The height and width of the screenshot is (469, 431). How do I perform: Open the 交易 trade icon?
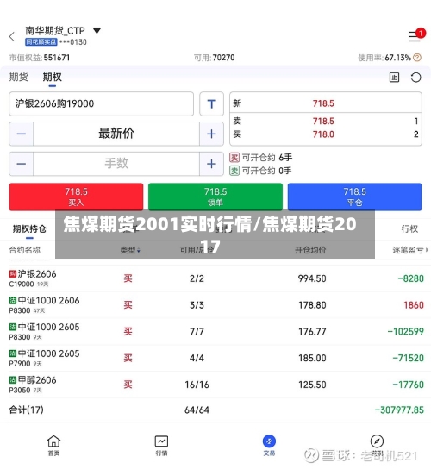click(x=269, y=446)
